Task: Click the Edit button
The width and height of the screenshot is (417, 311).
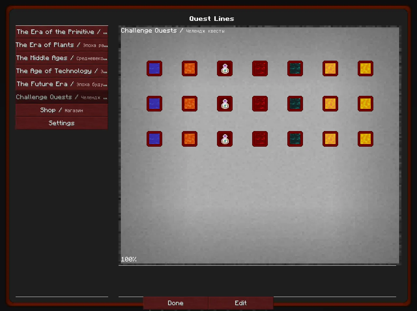Action: [x=241, y=303]
